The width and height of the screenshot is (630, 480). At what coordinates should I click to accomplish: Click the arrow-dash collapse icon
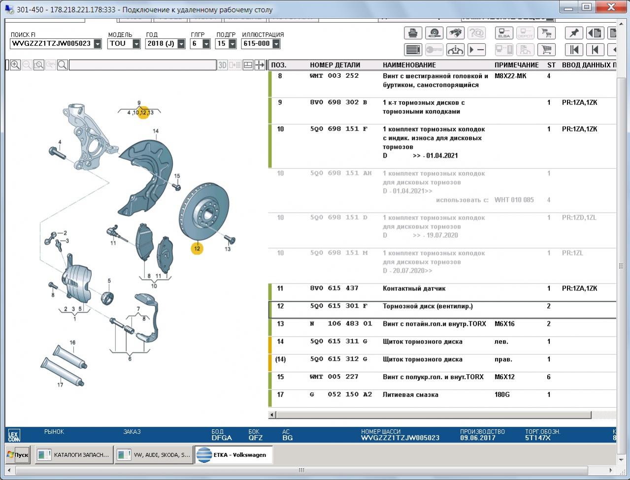476,50
